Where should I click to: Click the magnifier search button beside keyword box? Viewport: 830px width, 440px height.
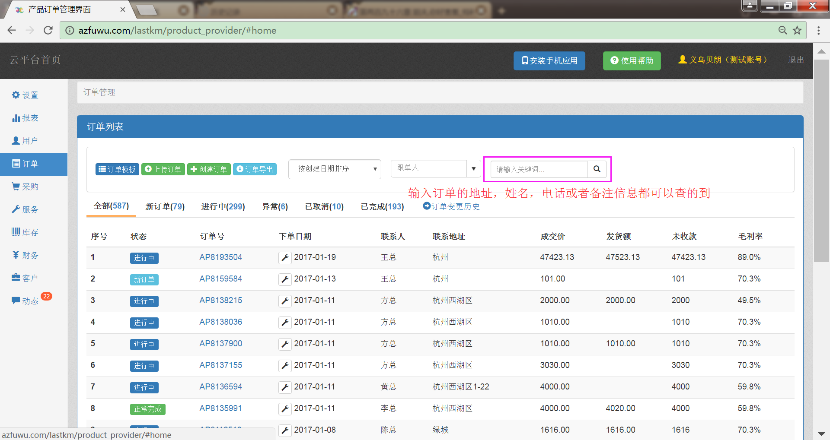(597, 169)
